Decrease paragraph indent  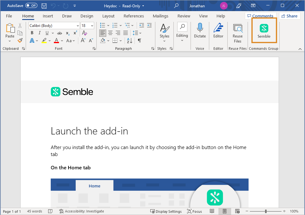pyautogui.click(x=142, y=25)
